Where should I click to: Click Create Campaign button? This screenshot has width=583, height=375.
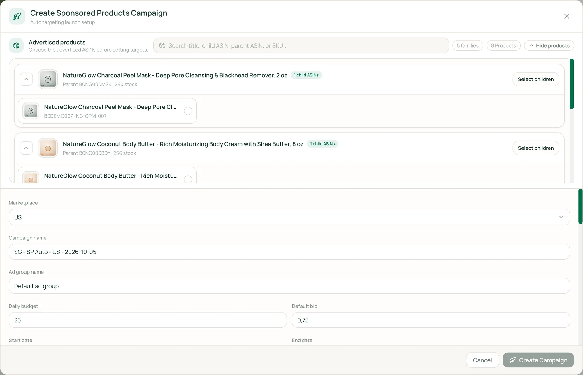click(x=538, y=360)
